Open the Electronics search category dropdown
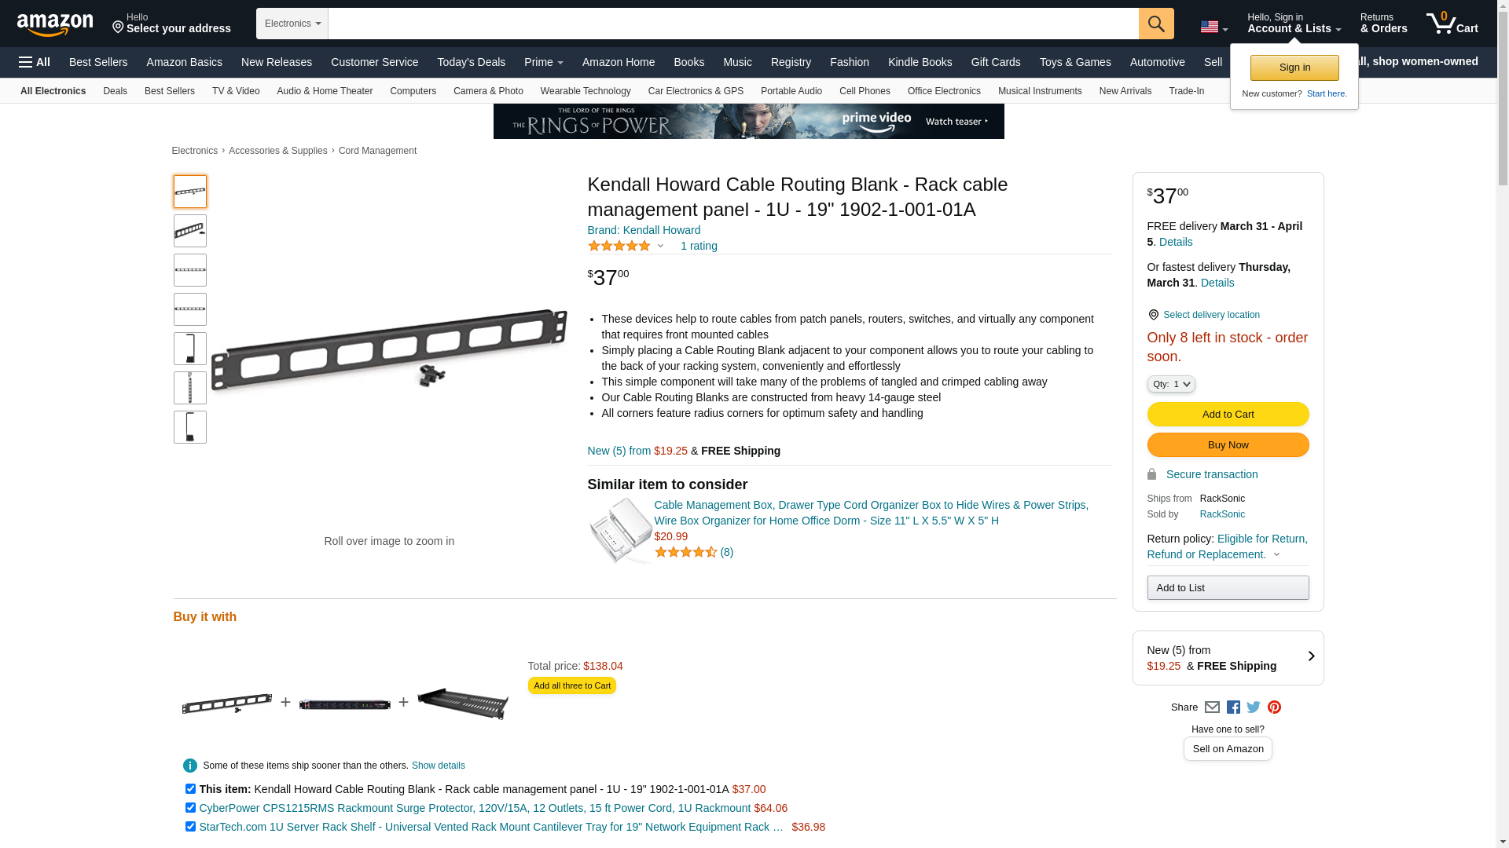 292,24
